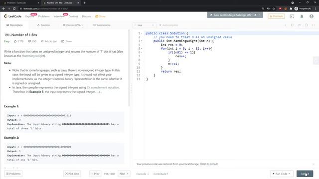Click the feedback icon on right edge

click(x=316, y=61)
